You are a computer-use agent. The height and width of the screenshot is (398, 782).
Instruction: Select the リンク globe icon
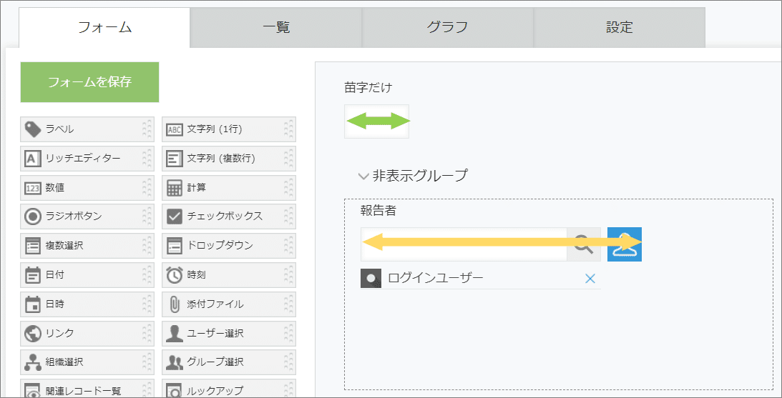point(33,333)
